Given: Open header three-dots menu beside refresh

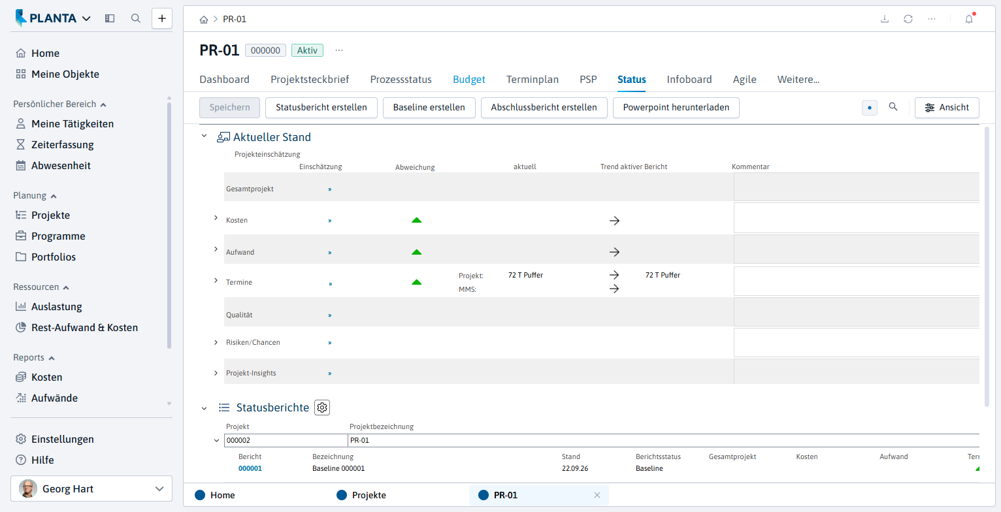Looking at the screenshot, I should tap(932, 19).
